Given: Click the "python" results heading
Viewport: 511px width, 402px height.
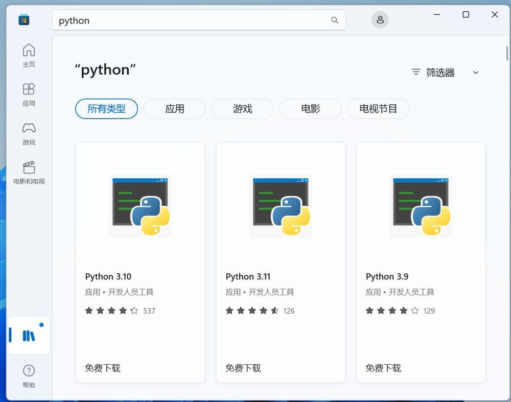Looking at the screenshot, I should coord(105,69).
